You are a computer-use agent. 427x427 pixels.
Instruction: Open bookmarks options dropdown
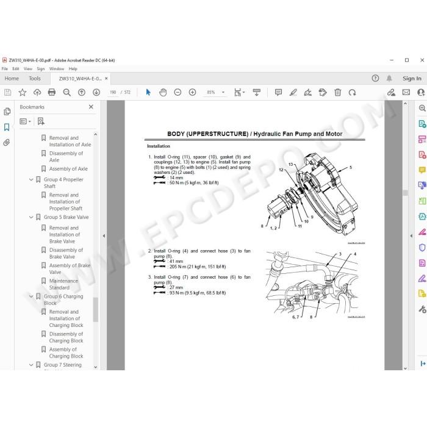click(x=26, y=121)
